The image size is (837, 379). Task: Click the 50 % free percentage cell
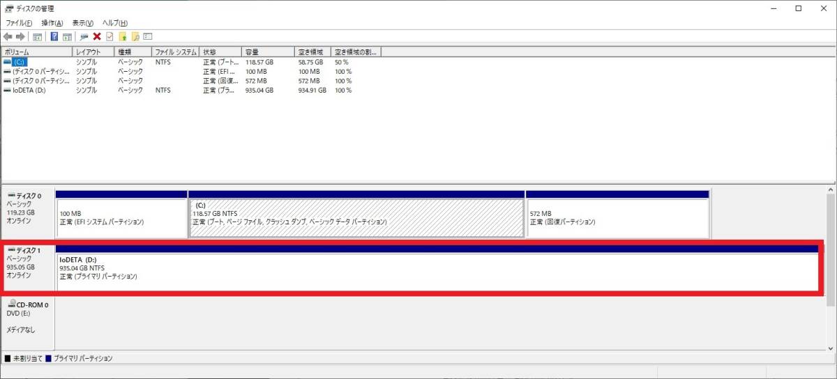(x=342, y=62)
